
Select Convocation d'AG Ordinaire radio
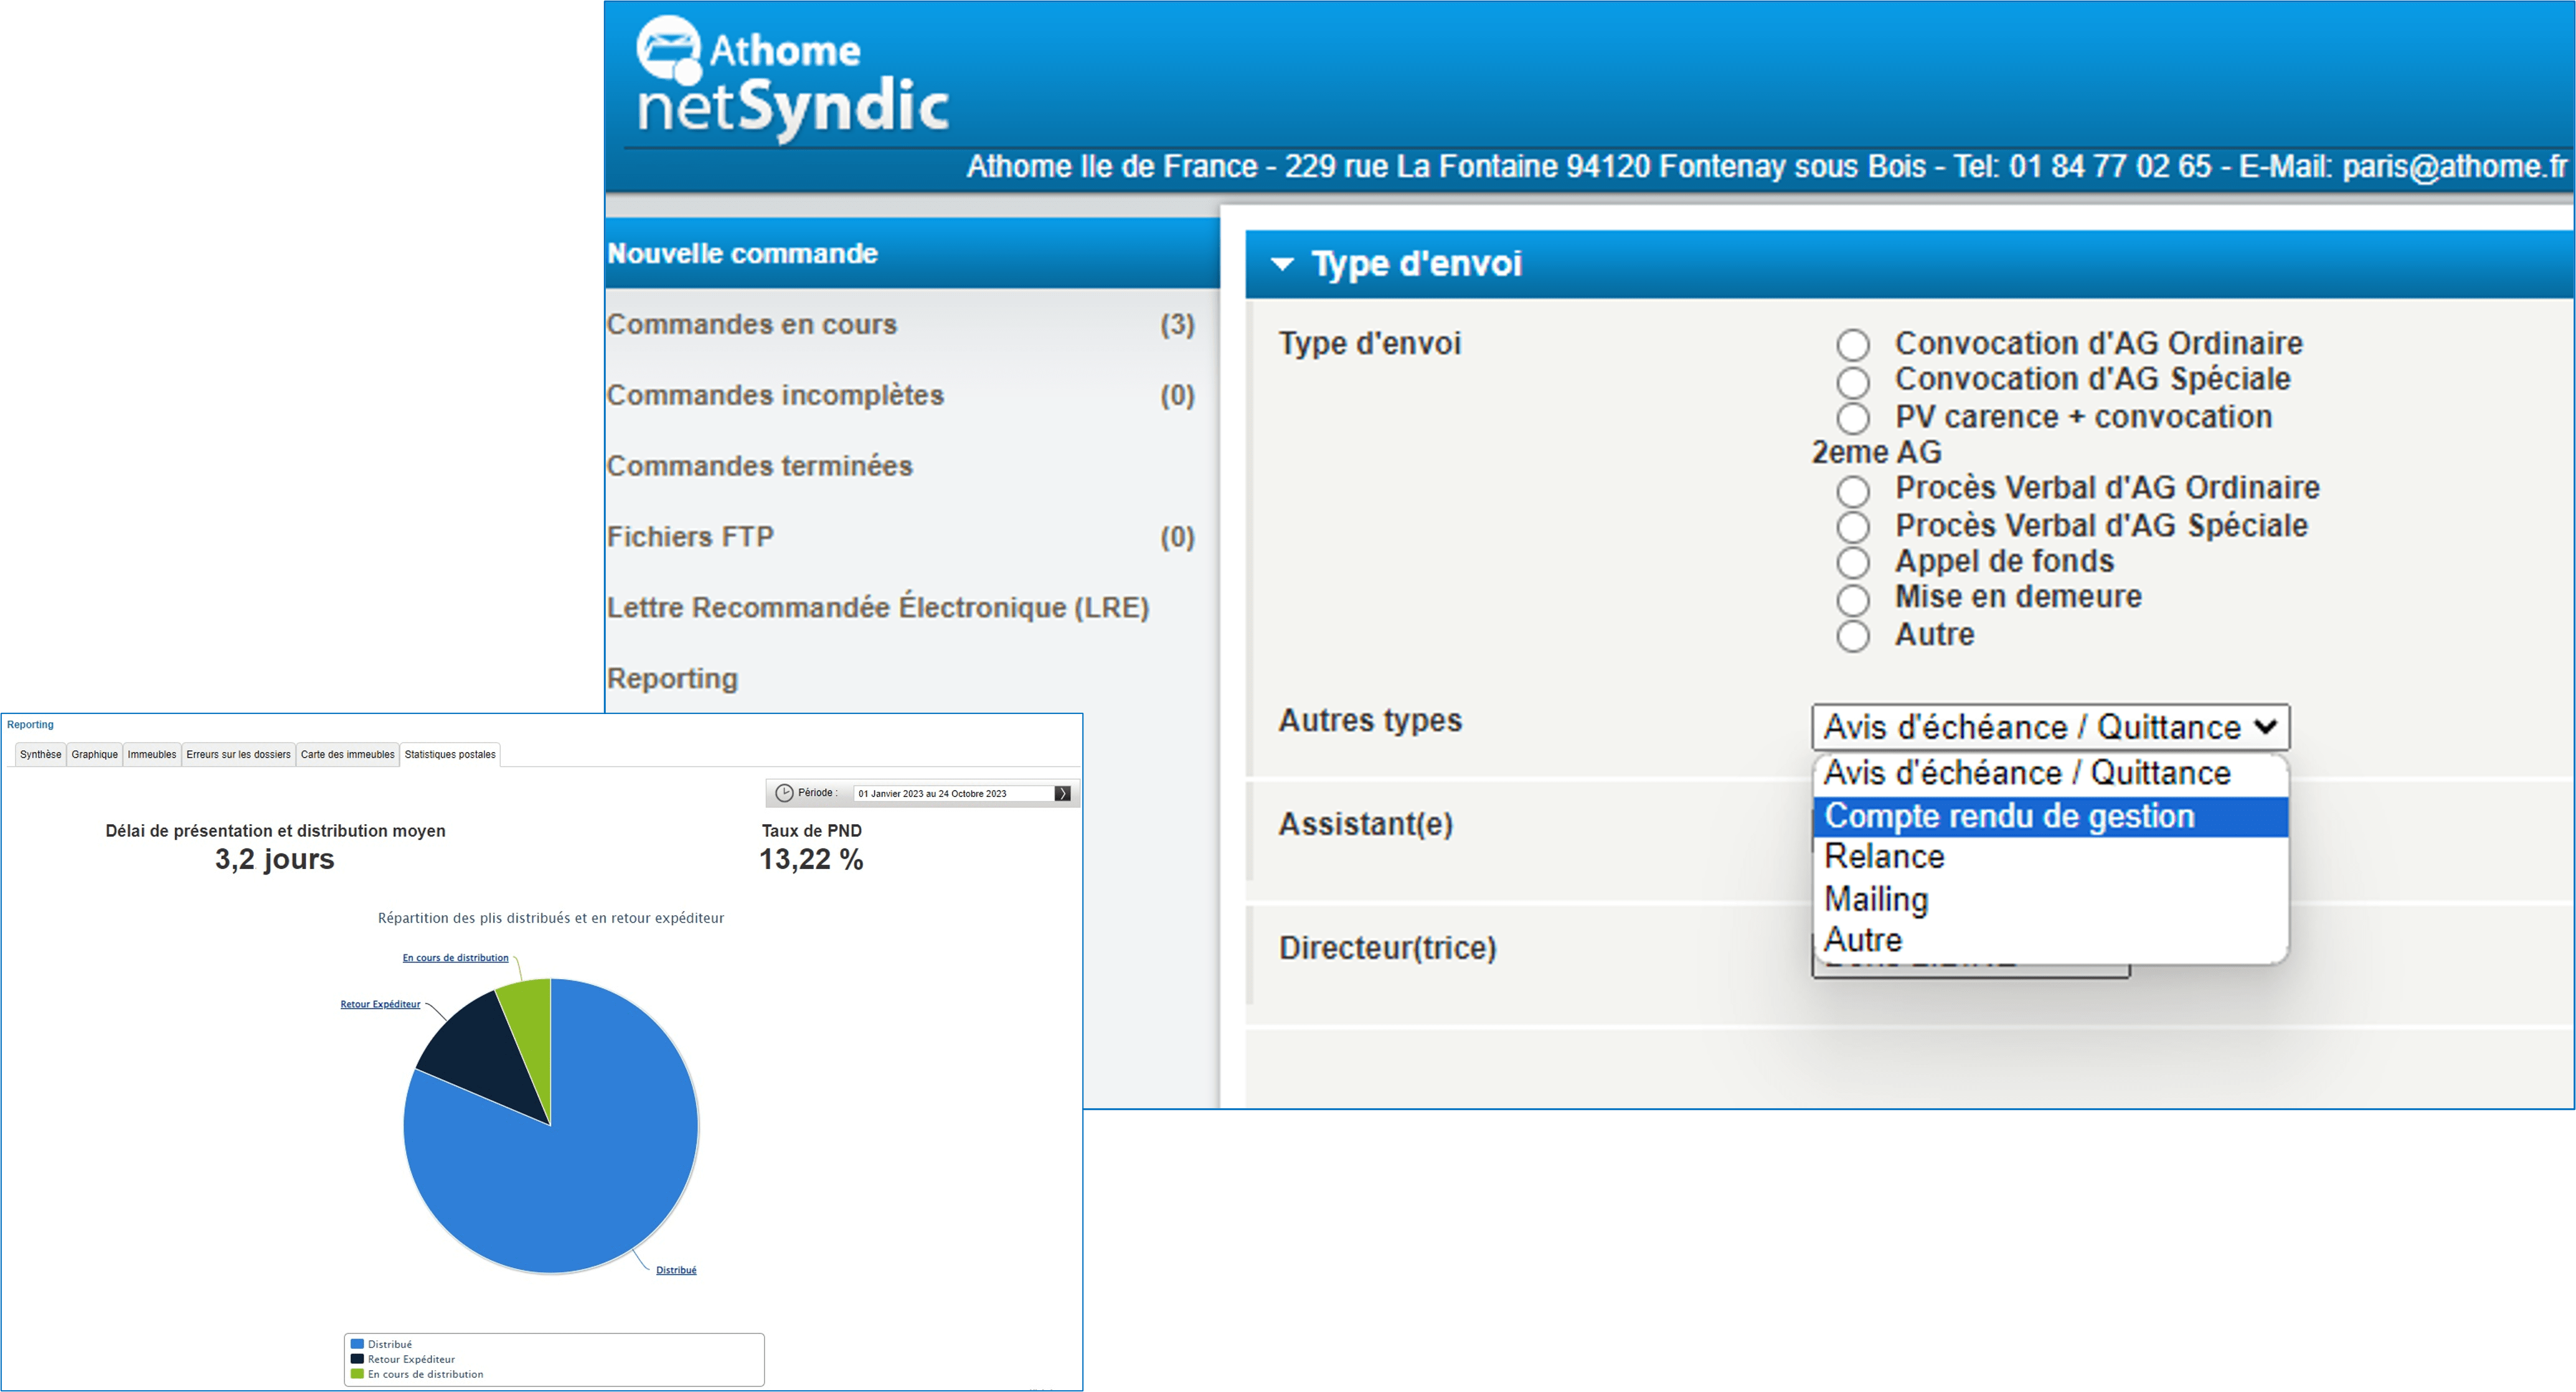click(x=1853, y=345)
